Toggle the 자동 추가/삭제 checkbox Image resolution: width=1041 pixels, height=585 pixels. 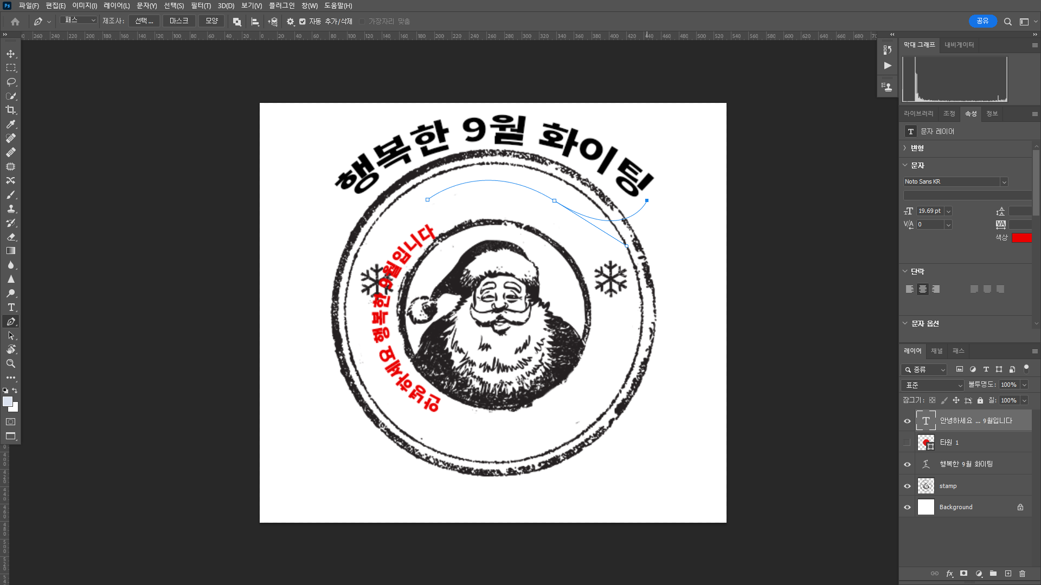[303, 22]
